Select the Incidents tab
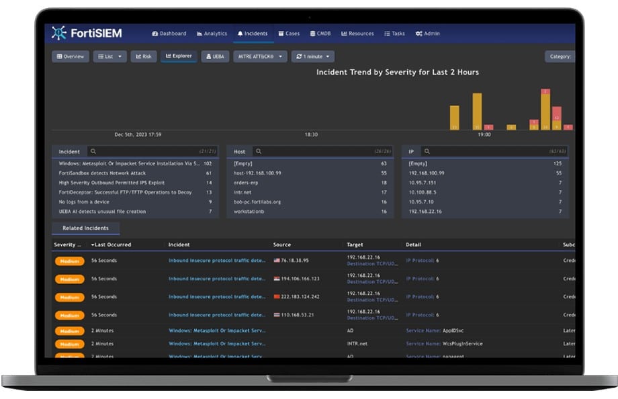Image resolution: width=618 pixels, height=399 pixels. [x=253, y=34]
